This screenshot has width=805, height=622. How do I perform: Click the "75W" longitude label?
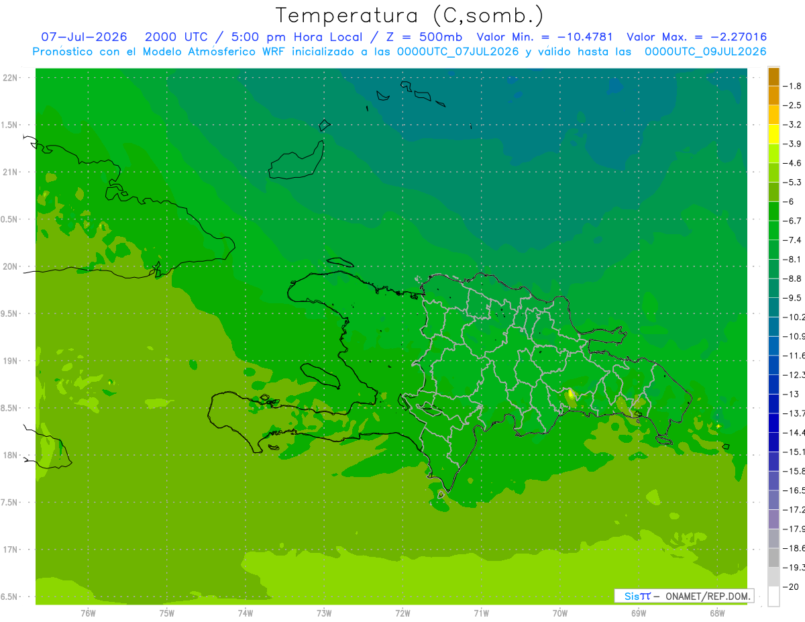click(167, 613)
